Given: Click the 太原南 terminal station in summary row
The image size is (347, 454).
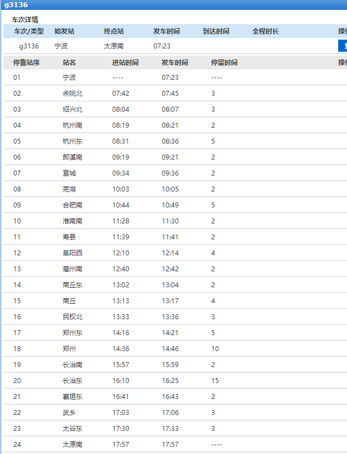Looking at the screenshot, I should pos(114,46).
